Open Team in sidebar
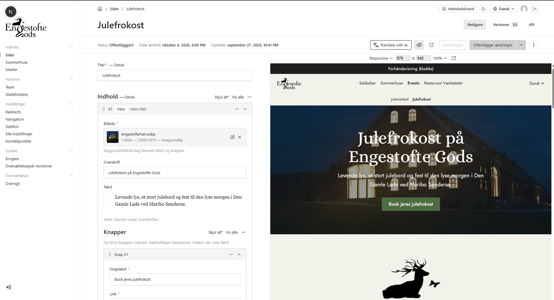554x300 pixels. (x=10, y=87)
